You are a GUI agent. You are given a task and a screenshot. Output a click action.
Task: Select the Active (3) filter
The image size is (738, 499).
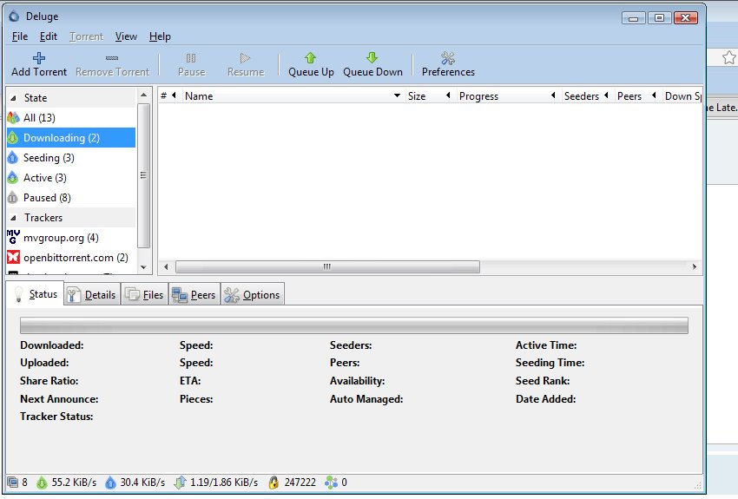[71, 178]
